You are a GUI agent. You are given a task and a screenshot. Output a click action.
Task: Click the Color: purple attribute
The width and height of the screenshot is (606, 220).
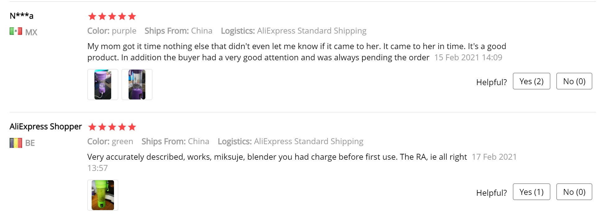point(112,31)
